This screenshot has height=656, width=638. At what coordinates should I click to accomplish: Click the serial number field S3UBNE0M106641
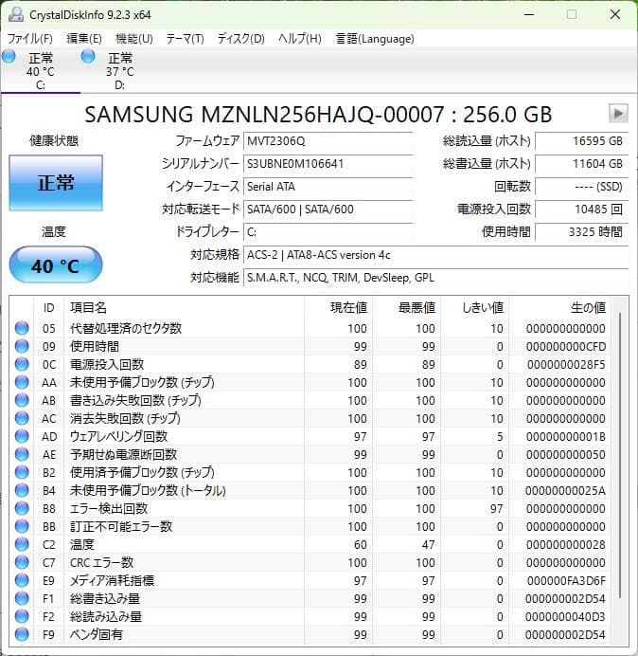(328, 164)
